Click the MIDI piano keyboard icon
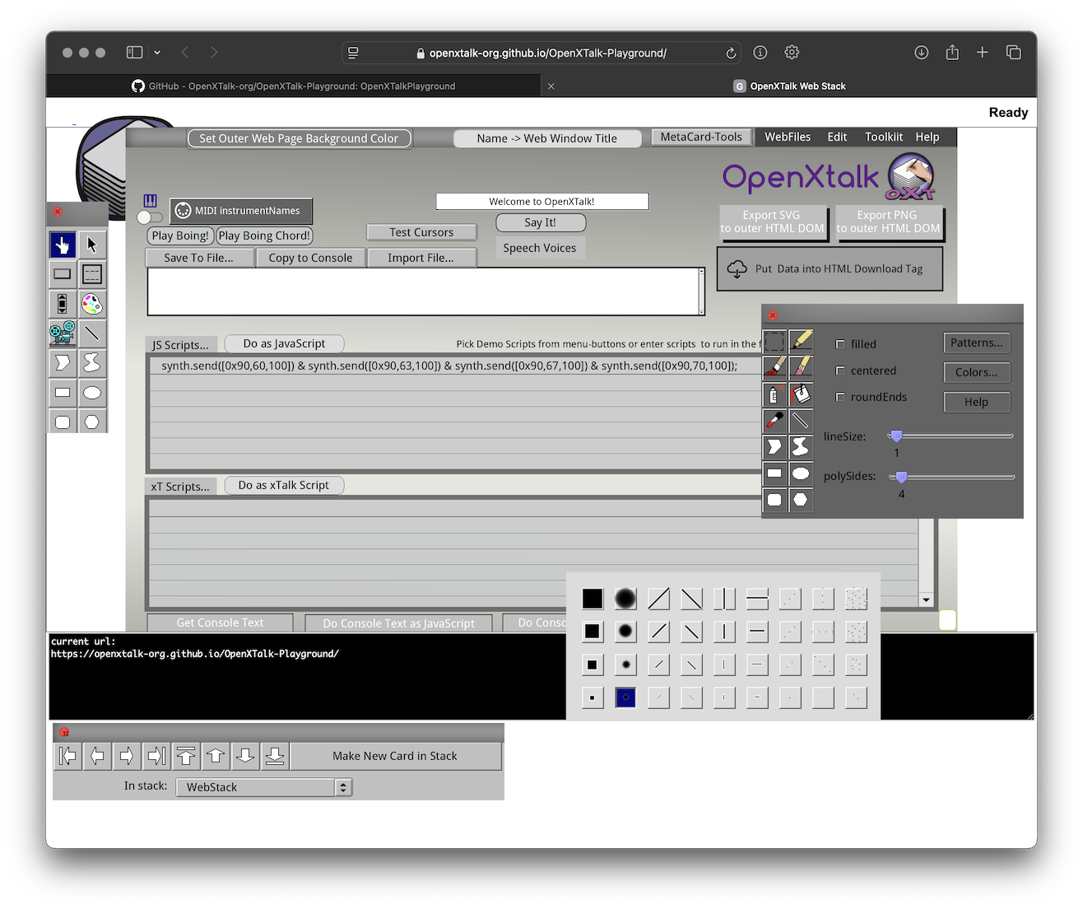The height and width of the screenshot is (909, 1083). pyautogui.click(x=150, y=201)
